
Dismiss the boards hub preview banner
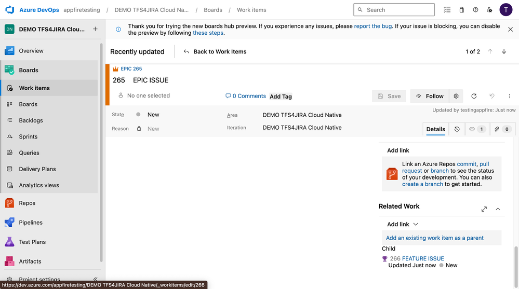pos(510,30)
